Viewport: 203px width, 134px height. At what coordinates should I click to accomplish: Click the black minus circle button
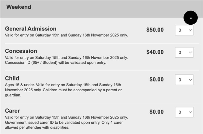[191, 18]
